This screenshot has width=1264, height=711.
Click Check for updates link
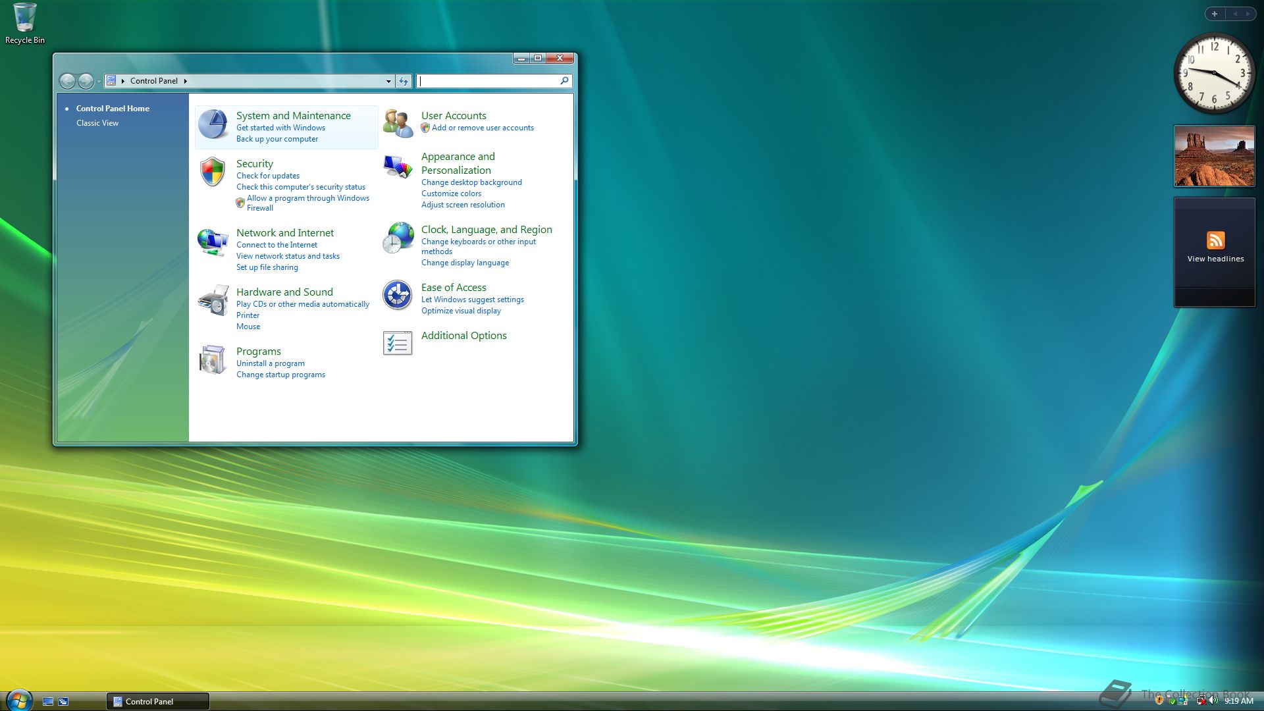click(268, 176)
